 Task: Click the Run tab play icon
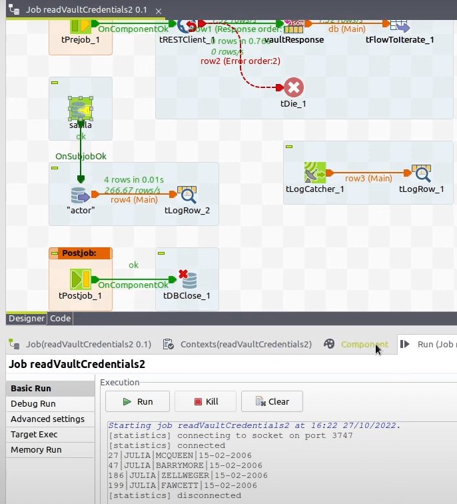coord(404,344)
